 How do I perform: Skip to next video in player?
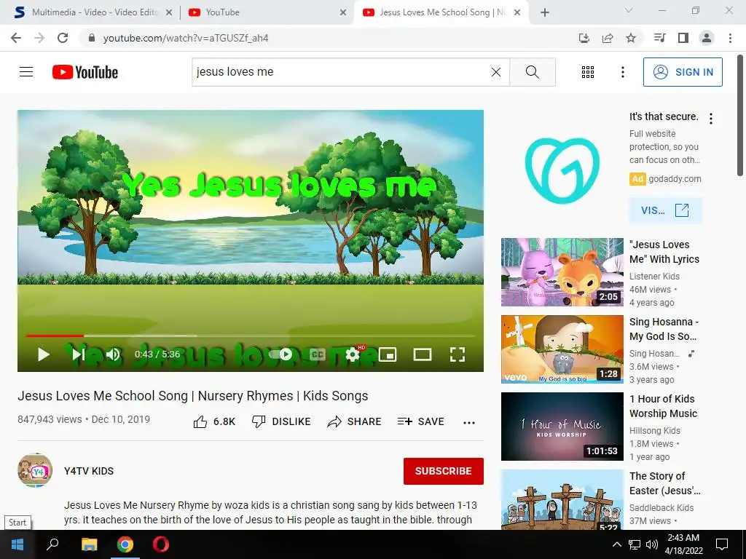pos(78,354)
